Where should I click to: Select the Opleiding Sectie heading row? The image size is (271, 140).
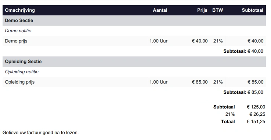[134, 62]
